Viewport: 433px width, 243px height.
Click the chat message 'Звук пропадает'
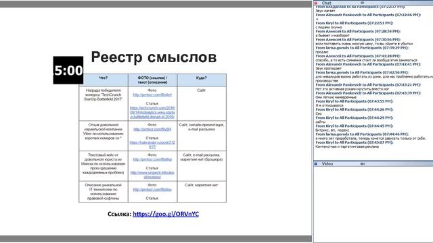(x=328, y=68)
